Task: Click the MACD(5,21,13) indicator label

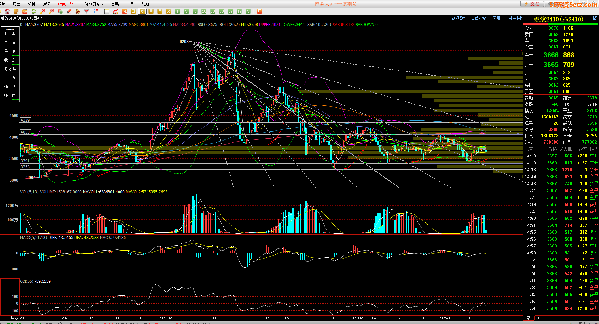Action: coord(33,238)
